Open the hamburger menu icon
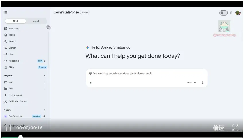The image size is (244, 138). coord(6,12)
